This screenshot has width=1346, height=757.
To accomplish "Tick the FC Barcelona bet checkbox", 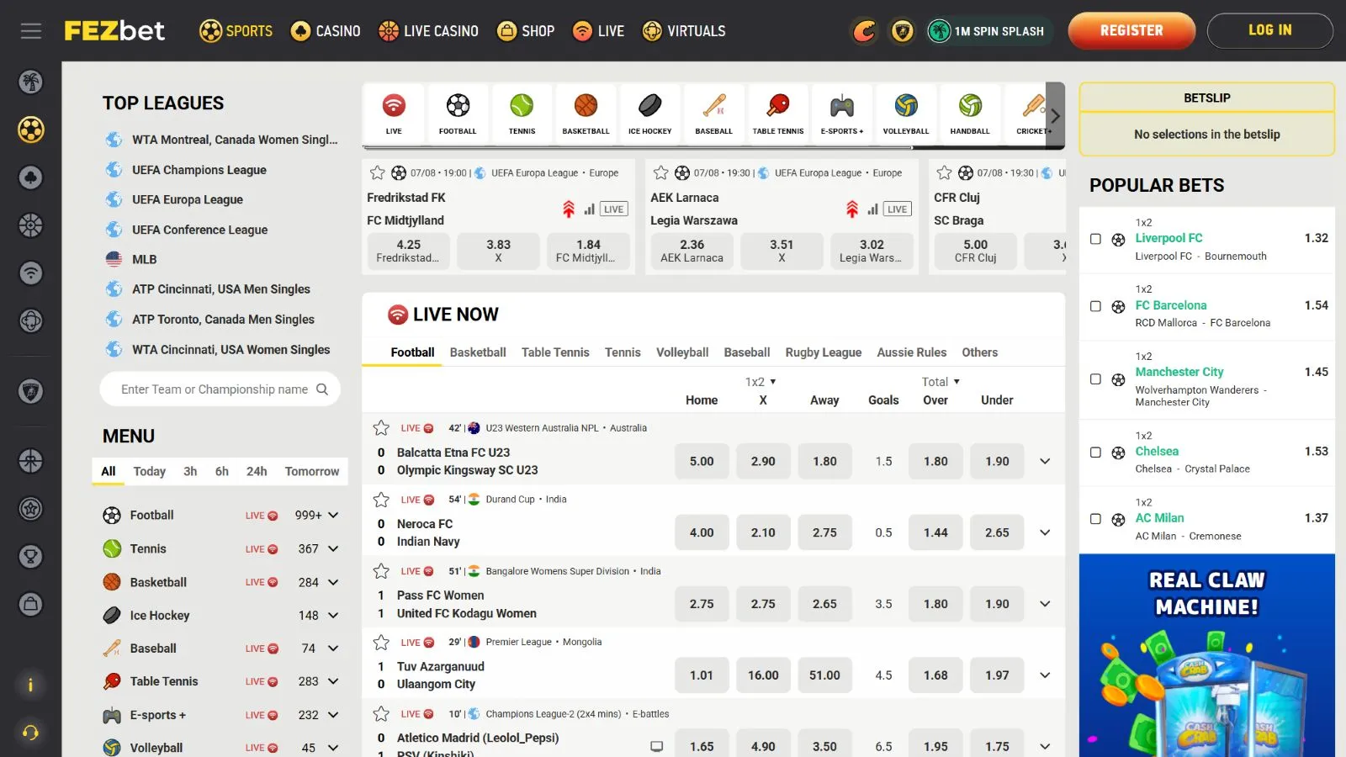I will [x=1095, y=306].
